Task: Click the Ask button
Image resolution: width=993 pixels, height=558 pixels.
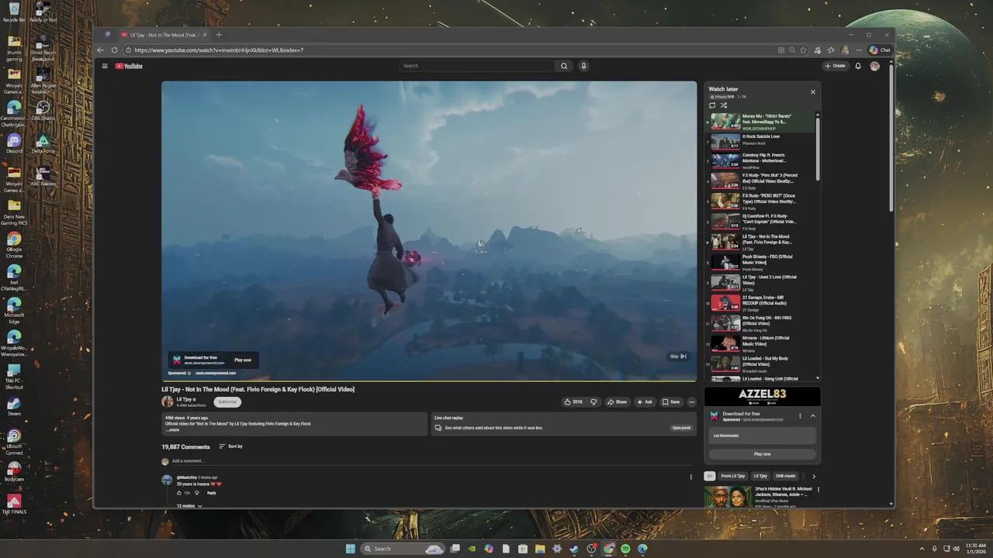Action: click(x=645, y=402)
